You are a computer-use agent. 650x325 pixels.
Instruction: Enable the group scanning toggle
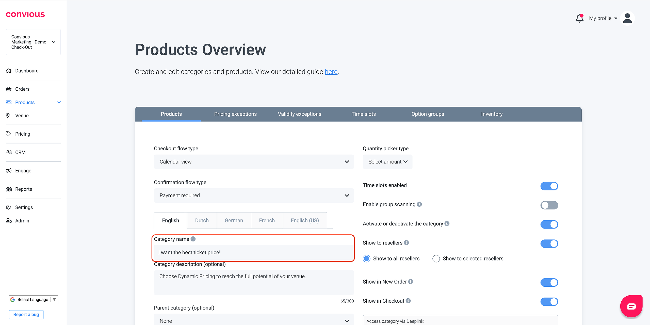pos(549,205)
